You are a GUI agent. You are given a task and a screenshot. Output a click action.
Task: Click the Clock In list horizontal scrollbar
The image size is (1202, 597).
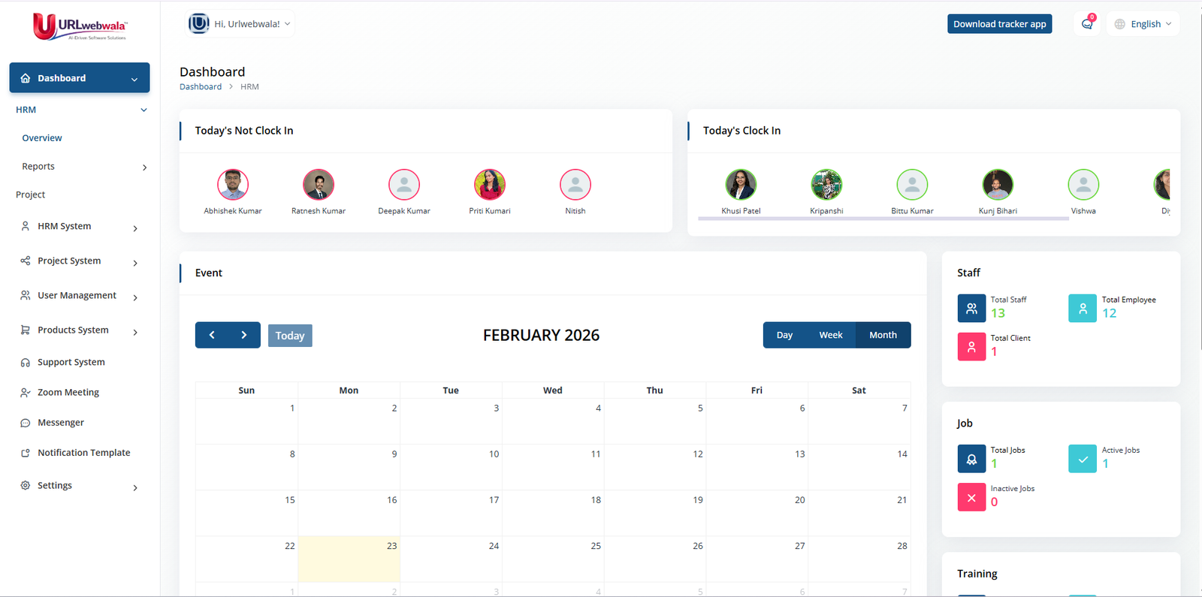883,219
